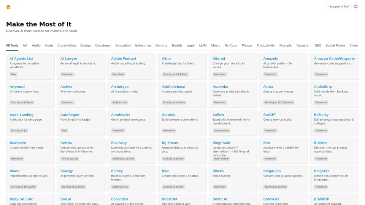Open the Astria link

268,87
